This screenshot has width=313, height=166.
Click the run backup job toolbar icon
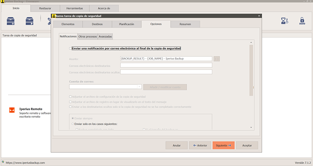[x=30, y=21]
